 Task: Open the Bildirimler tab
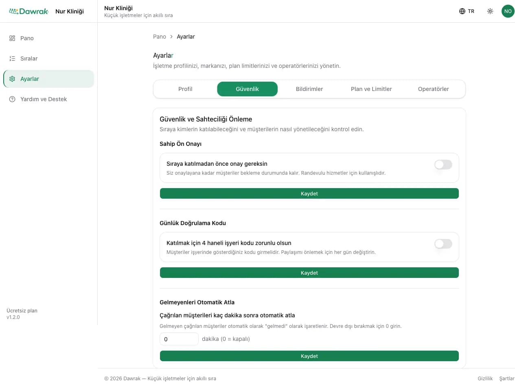click(x=309, y=89)
